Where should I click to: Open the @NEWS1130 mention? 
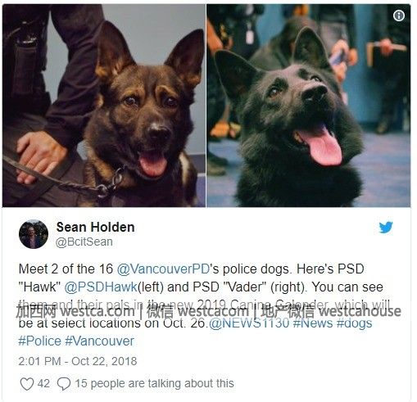(249, 323)
